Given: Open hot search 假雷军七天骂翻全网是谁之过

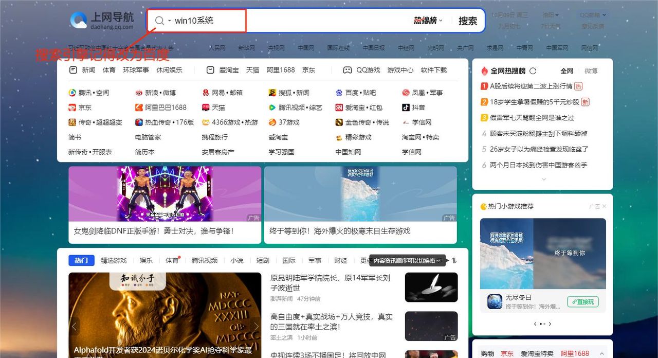Looking at the screenshot, I should click(x=532, y=118).
